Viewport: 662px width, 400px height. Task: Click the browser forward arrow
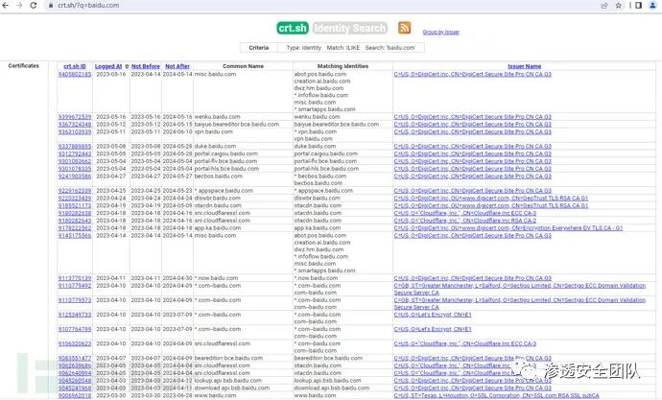click(19, 6)
